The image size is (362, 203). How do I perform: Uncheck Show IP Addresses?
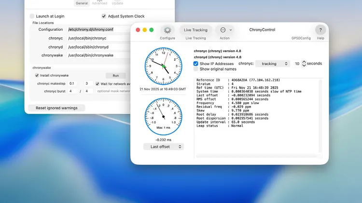coord(196,64)
